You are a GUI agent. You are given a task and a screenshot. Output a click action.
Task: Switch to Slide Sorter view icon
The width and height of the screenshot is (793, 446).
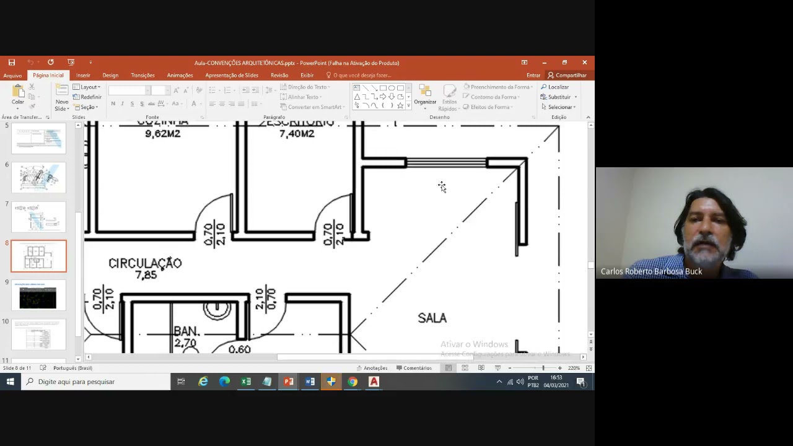pos(465,368)
